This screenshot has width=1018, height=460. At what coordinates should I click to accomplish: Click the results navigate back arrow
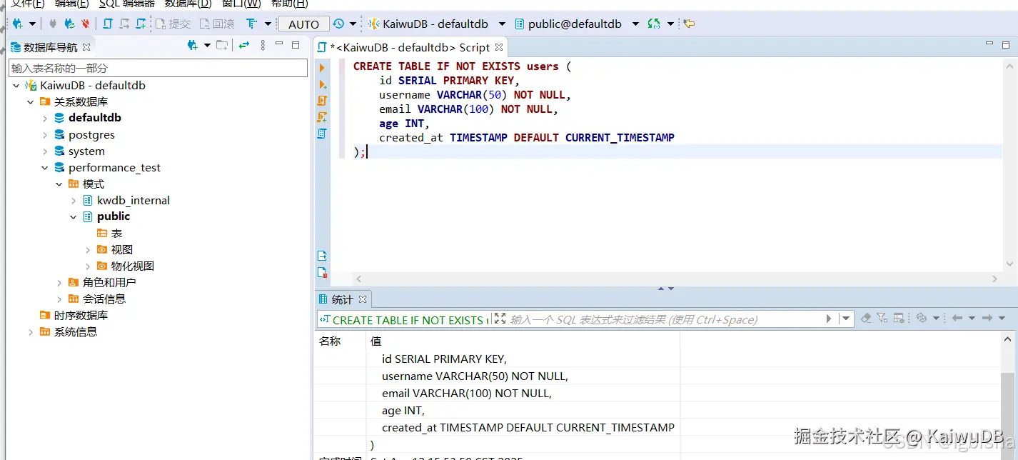point(957,318)
